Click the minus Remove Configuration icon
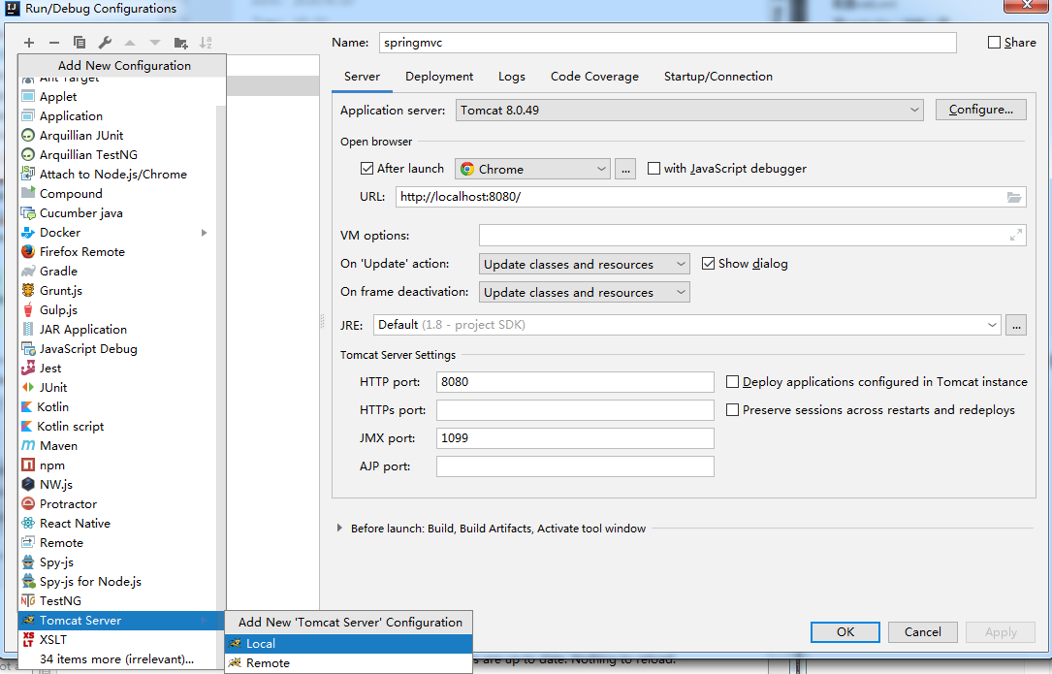 point(54,43)
